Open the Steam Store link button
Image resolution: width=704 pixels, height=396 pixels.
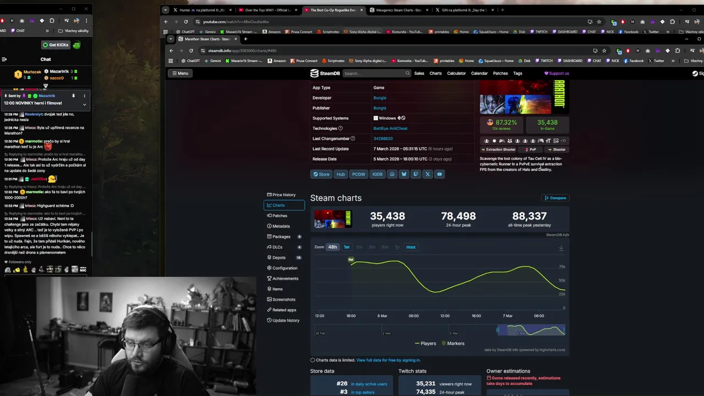(321, 174)
